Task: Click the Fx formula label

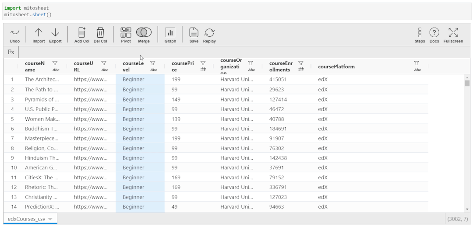Action: tap(11, 52)
